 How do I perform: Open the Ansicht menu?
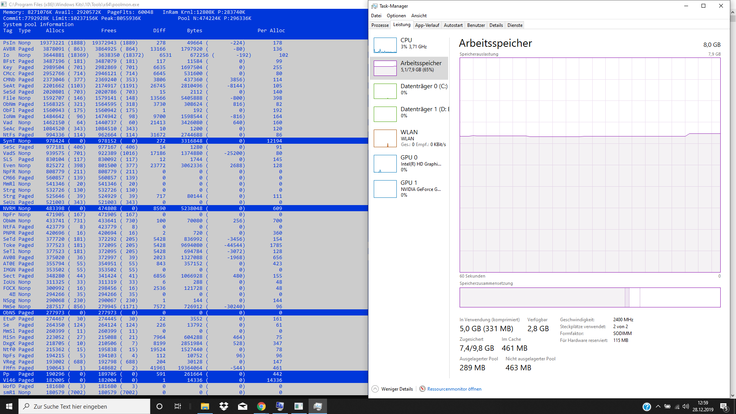click(x=419, y=16)
